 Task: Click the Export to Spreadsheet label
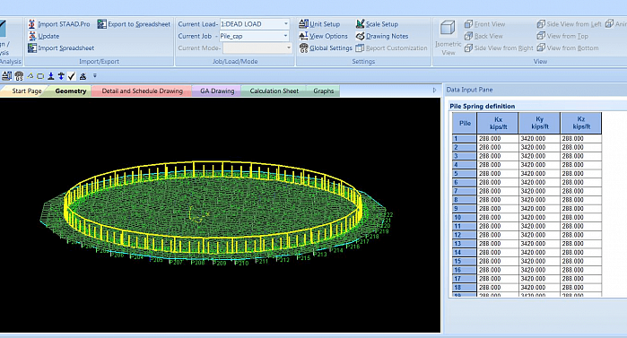(139, 24)
